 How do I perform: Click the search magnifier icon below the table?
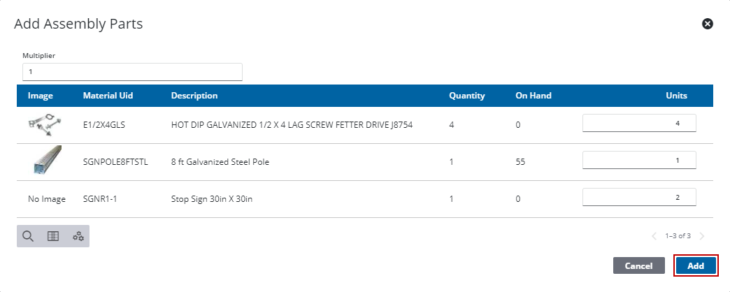click(28, 236)
